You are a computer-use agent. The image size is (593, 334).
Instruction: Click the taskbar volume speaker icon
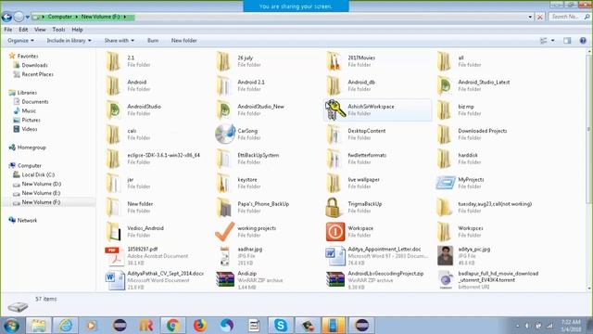pos(527,326)
